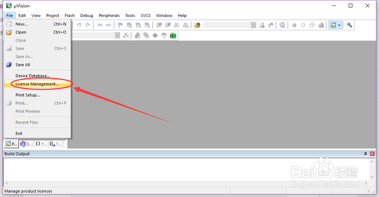Click the Find in Files folder icon

point(197,25)
